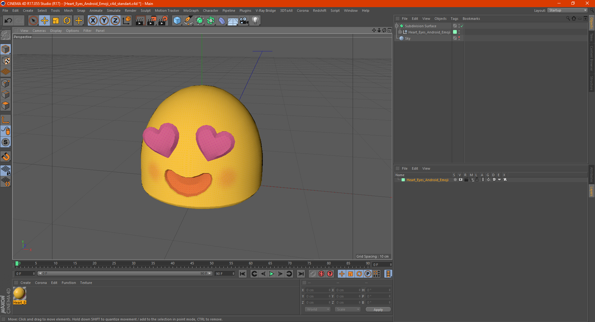Open Scale mode dropdown
Image resolution: width=595 pixels, height=322 pixels.
click(348, 310)
